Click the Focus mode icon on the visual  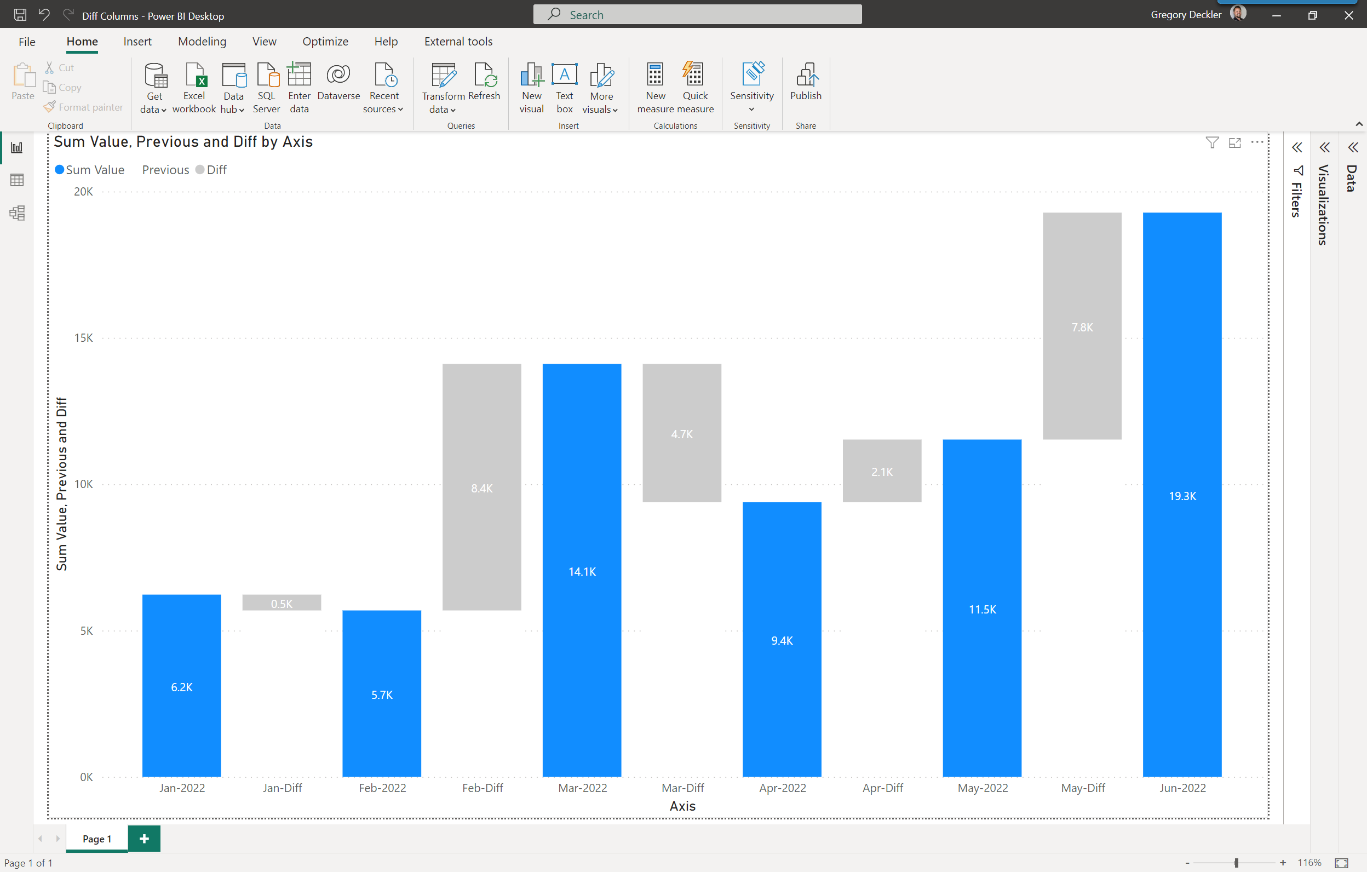tap(1234, 142)
